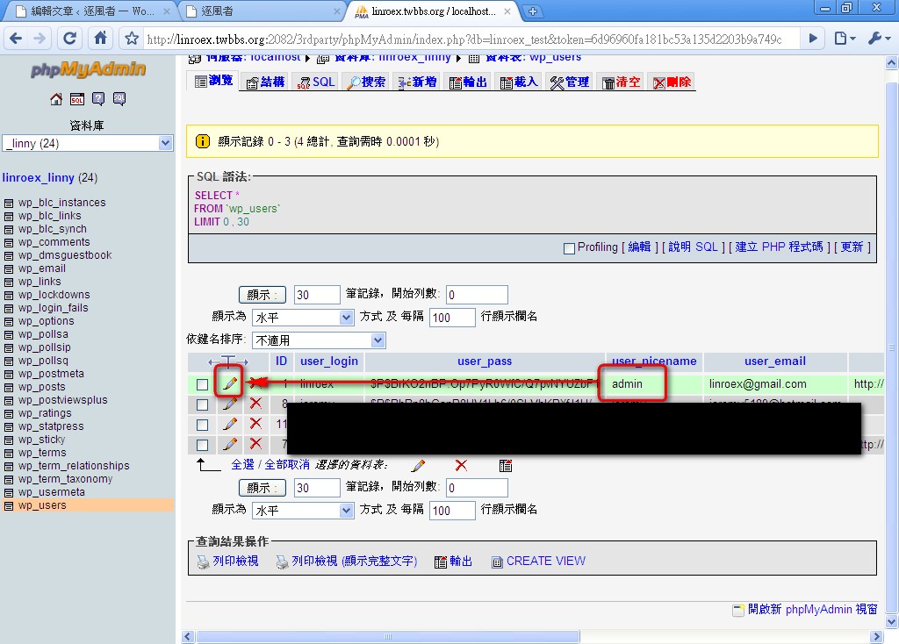Open wp_usermeta table in sidebar
899x644 pixels.
[52, 492]
